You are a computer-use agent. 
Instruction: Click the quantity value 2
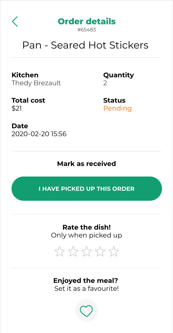(x=105, y=83)
